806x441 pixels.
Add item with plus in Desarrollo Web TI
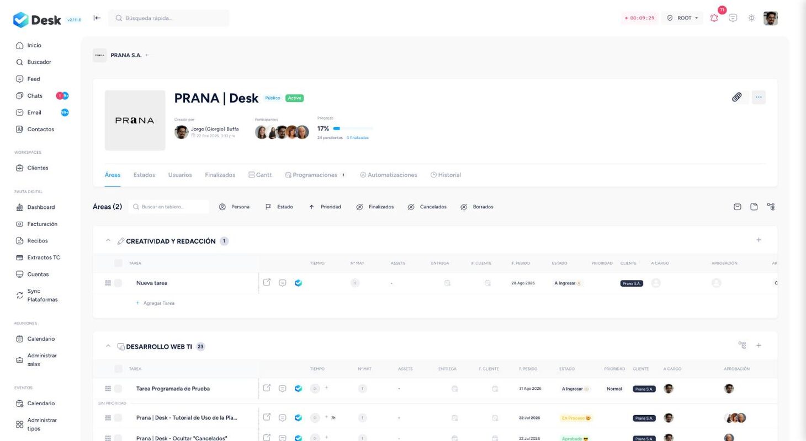click(759, 345)
